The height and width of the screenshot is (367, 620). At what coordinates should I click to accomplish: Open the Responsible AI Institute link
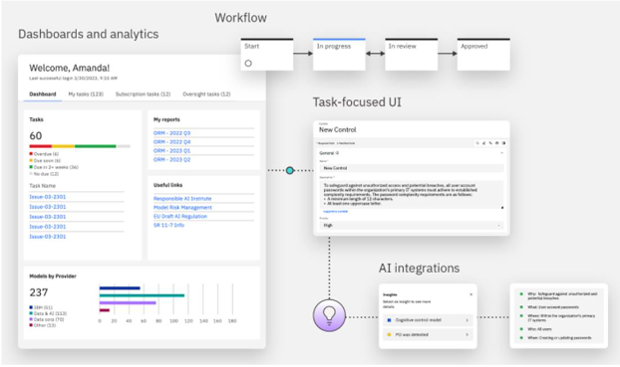point(182,199)
